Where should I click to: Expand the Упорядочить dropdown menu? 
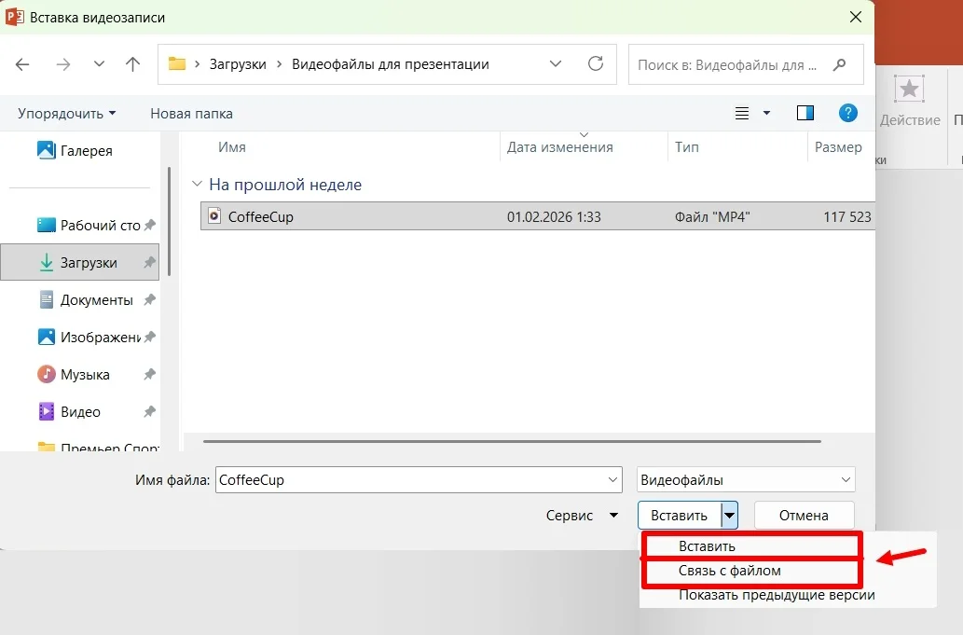click(x=66, y=113)
